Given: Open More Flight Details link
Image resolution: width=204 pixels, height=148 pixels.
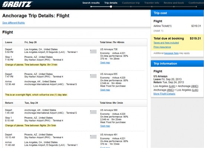Looking at the screenshot, I should pos(164,94).
